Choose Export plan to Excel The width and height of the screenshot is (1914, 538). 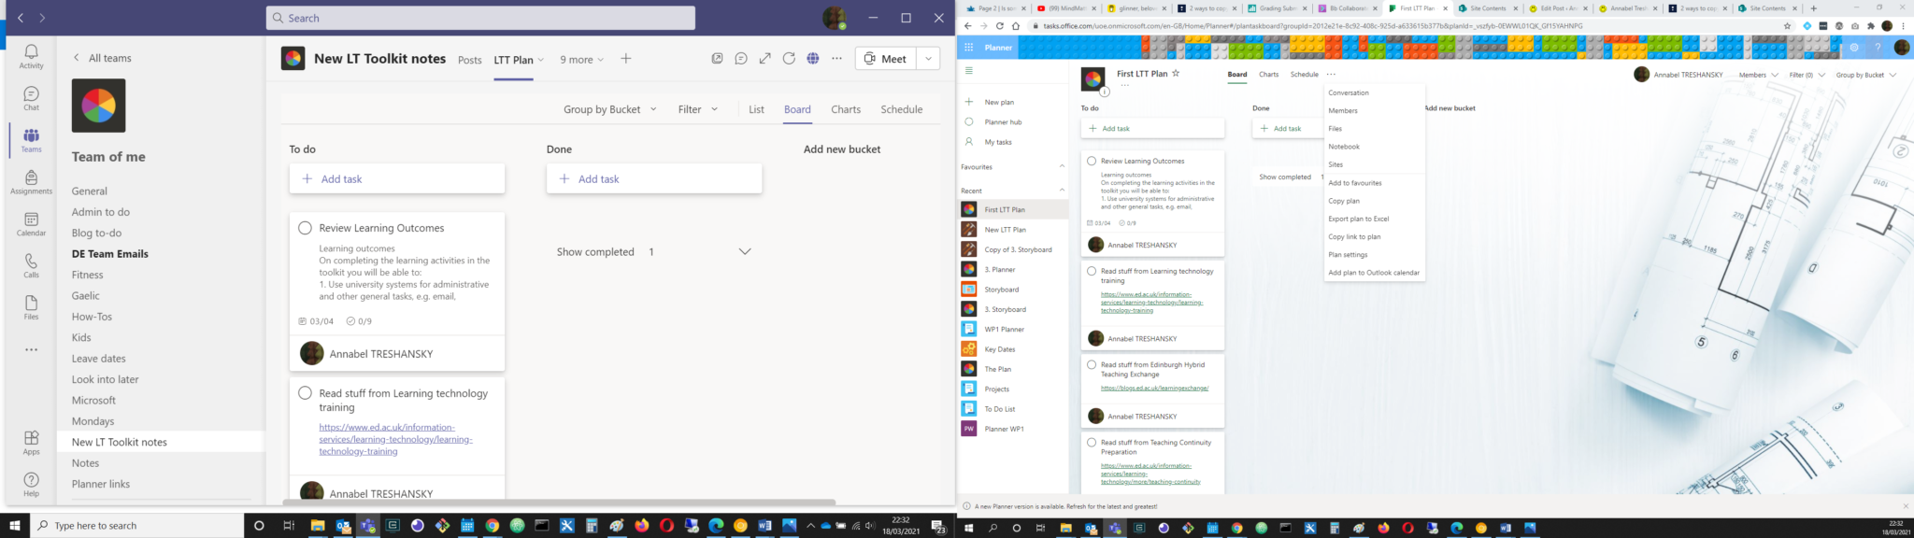coord(1359,219)
